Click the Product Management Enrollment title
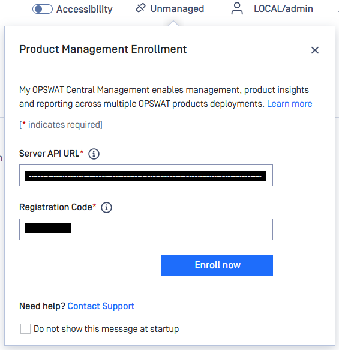Image resolution: width=339 pixels, height=350 pixels. [x=103, y=49]
